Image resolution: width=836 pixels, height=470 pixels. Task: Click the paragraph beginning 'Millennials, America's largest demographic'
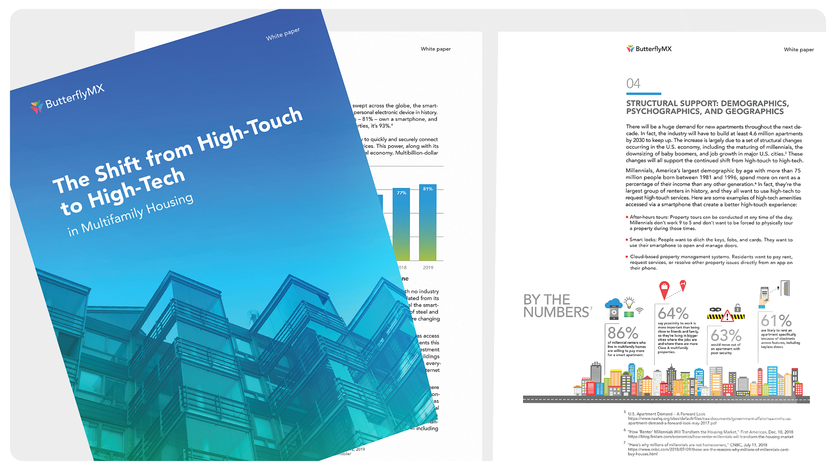pyautogui.click(x=713, y=188)
